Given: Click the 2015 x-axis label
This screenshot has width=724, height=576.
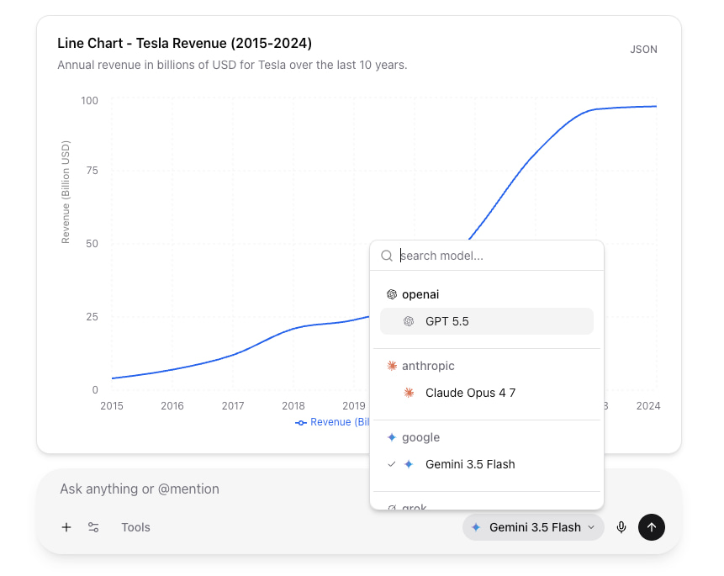Looking at the screenshot, I should 112,405.
